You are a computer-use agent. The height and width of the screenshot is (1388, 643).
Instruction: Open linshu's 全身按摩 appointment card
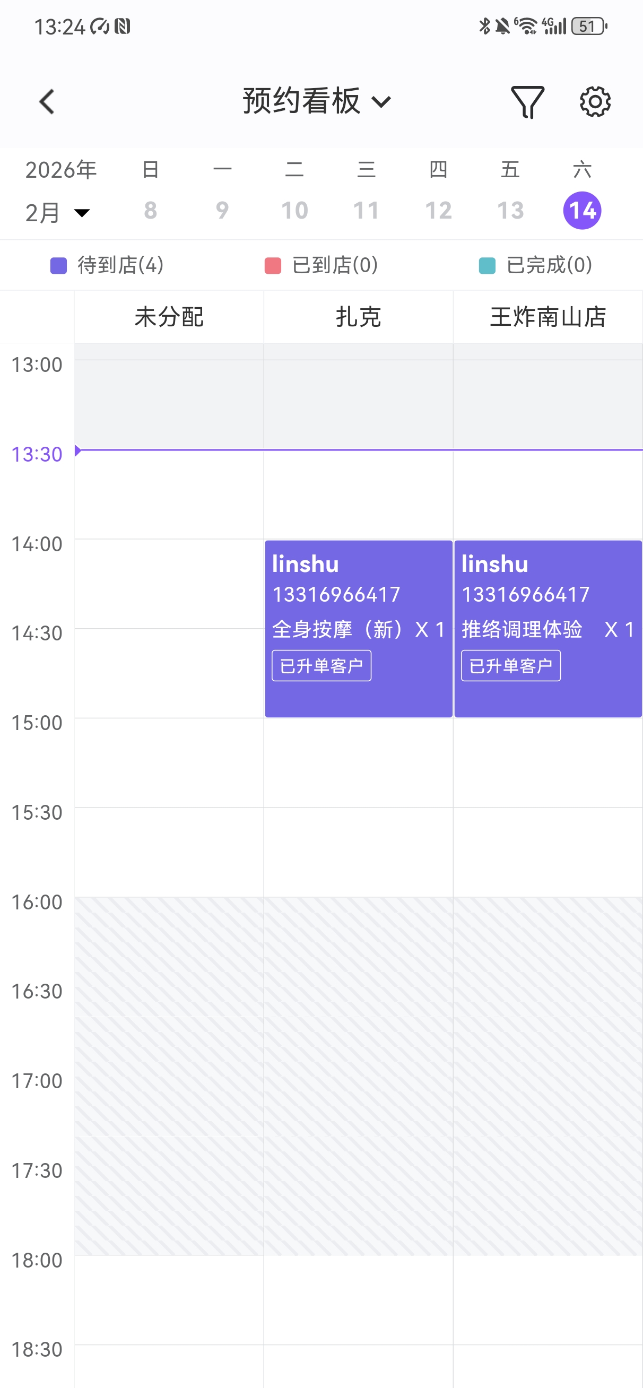point(359,628)
